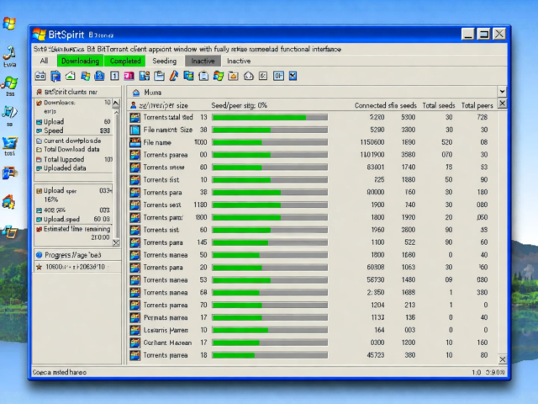Click the icon beside 'Total Download data'

40,150
